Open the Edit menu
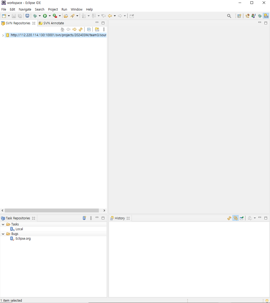The width and height of the screenshot is (270, 303). 12,9
